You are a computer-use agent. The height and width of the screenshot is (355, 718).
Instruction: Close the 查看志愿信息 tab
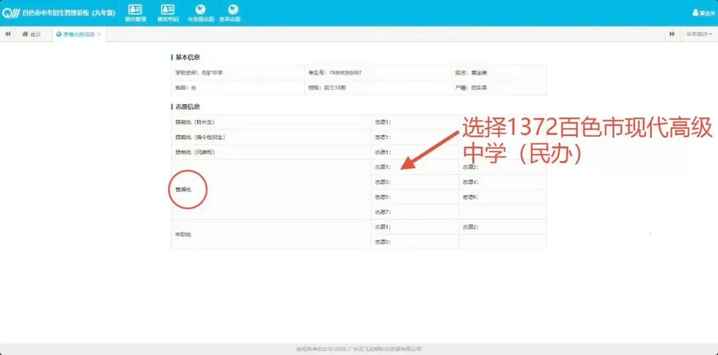tap(99, 35)
